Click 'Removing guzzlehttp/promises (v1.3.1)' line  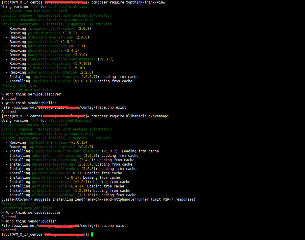(45, 46)
